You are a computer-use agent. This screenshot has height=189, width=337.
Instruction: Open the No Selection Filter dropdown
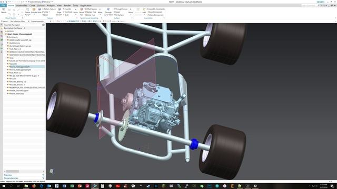(x=19, y=21)
